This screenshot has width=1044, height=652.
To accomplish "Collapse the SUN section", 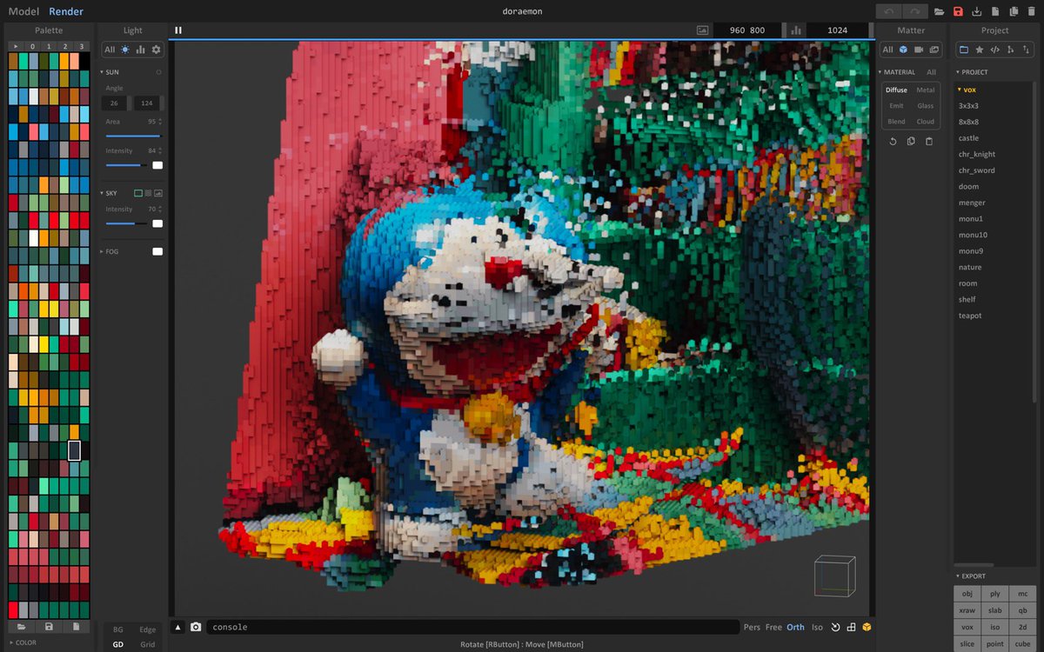I will coord(111,72).
